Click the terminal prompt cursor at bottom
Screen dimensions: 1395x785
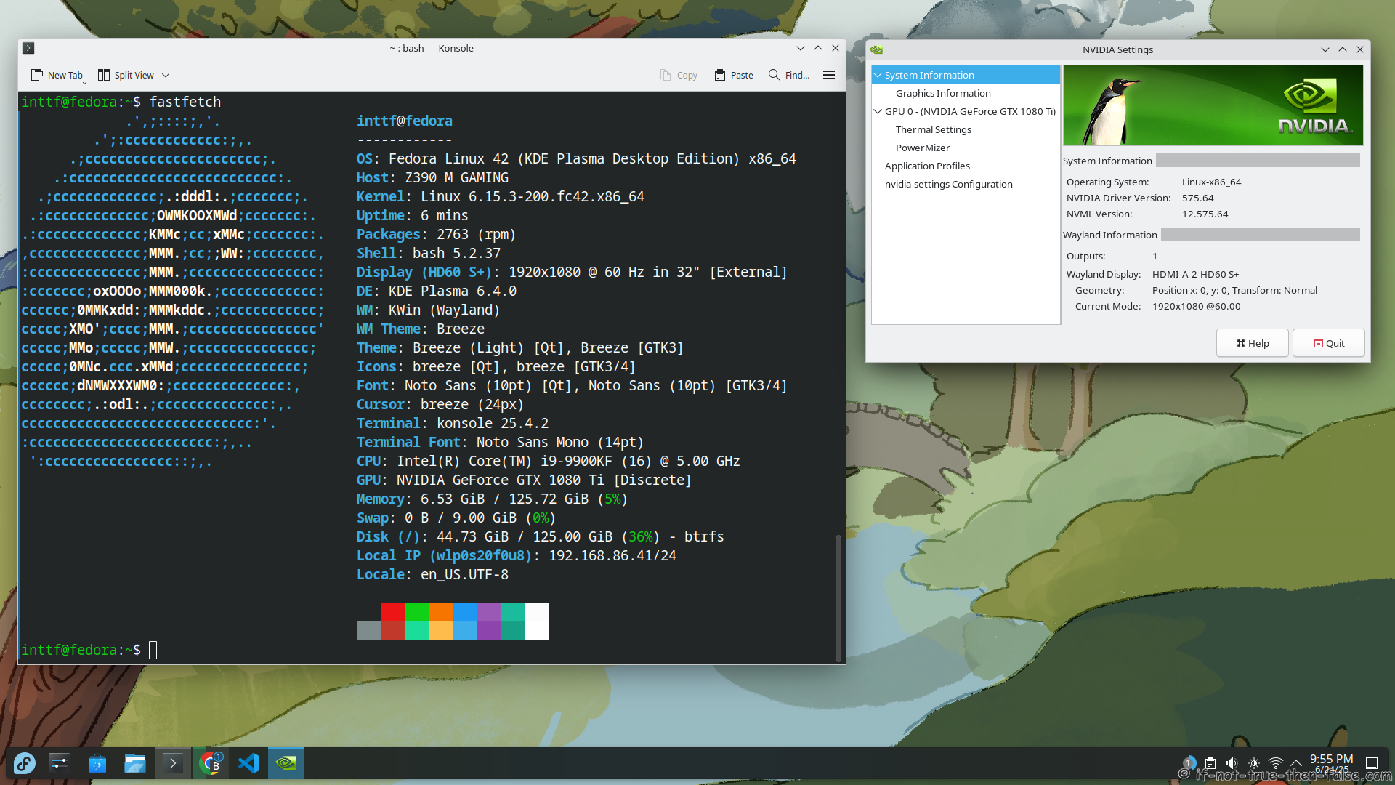tap(153, 650)
